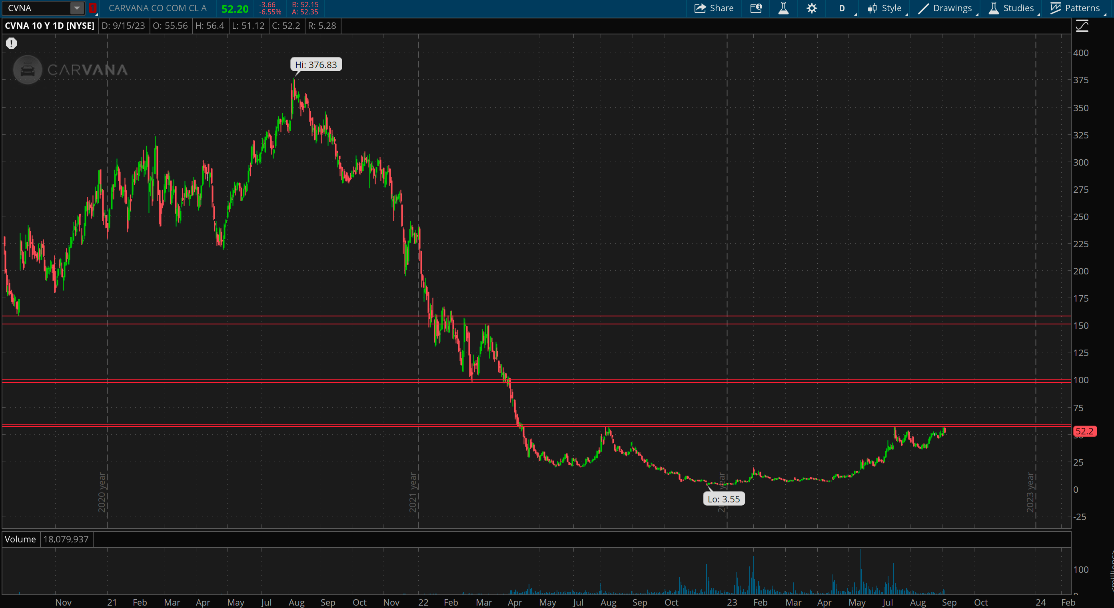
Task: Click the 2023 year vertical marker label
Action: pos(1030,492)
